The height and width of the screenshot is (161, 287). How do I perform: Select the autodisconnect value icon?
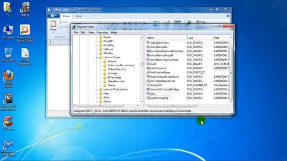[x=148, y=42]
